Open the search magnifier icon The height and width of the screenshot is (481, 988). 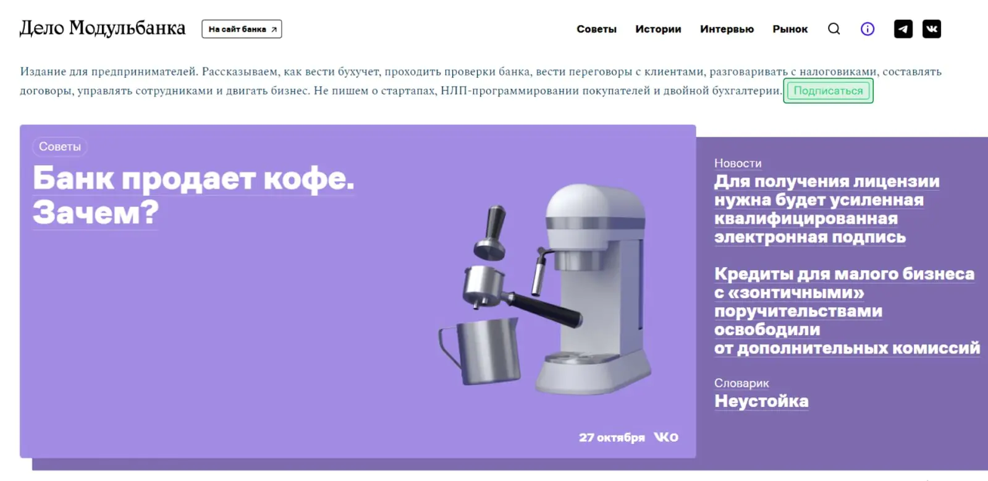[x=834, y=29]
